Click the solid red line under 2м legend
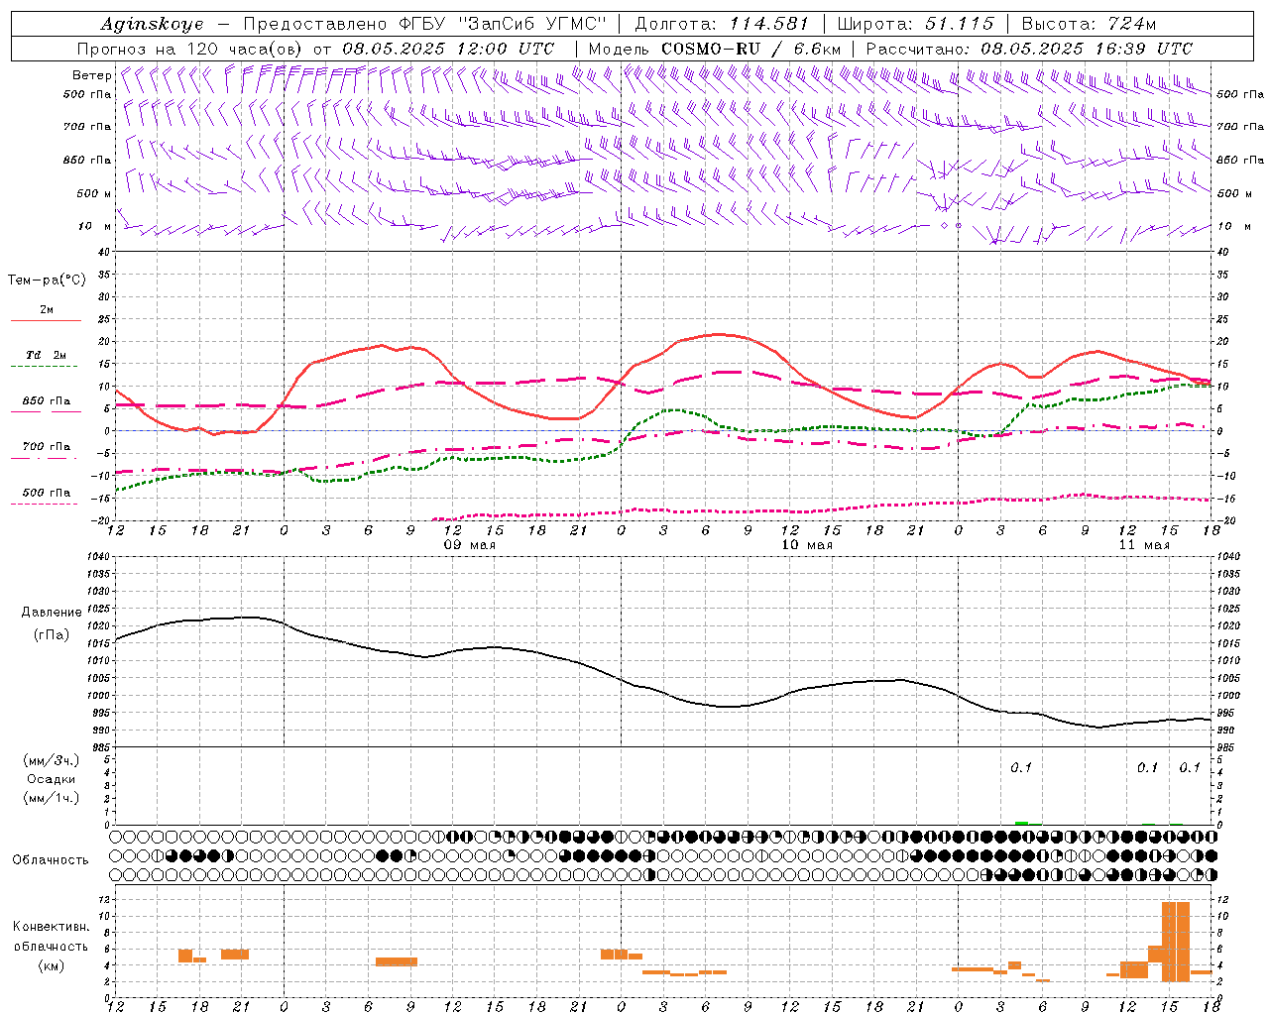Viewport: 1269px width, 1015px height. (x=46, y=321)
